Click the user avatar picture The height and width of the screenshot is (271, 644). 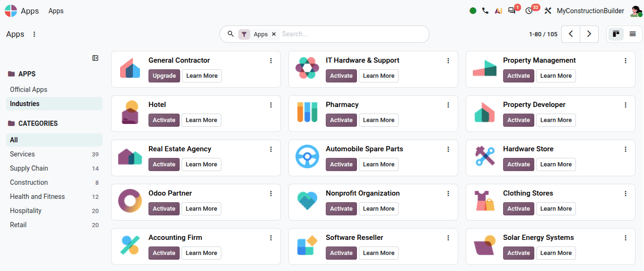tap(636, 11)
